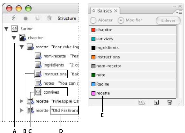Minimize the Balises panel
This screenshot has width=185, height=133.
[174, 7]
